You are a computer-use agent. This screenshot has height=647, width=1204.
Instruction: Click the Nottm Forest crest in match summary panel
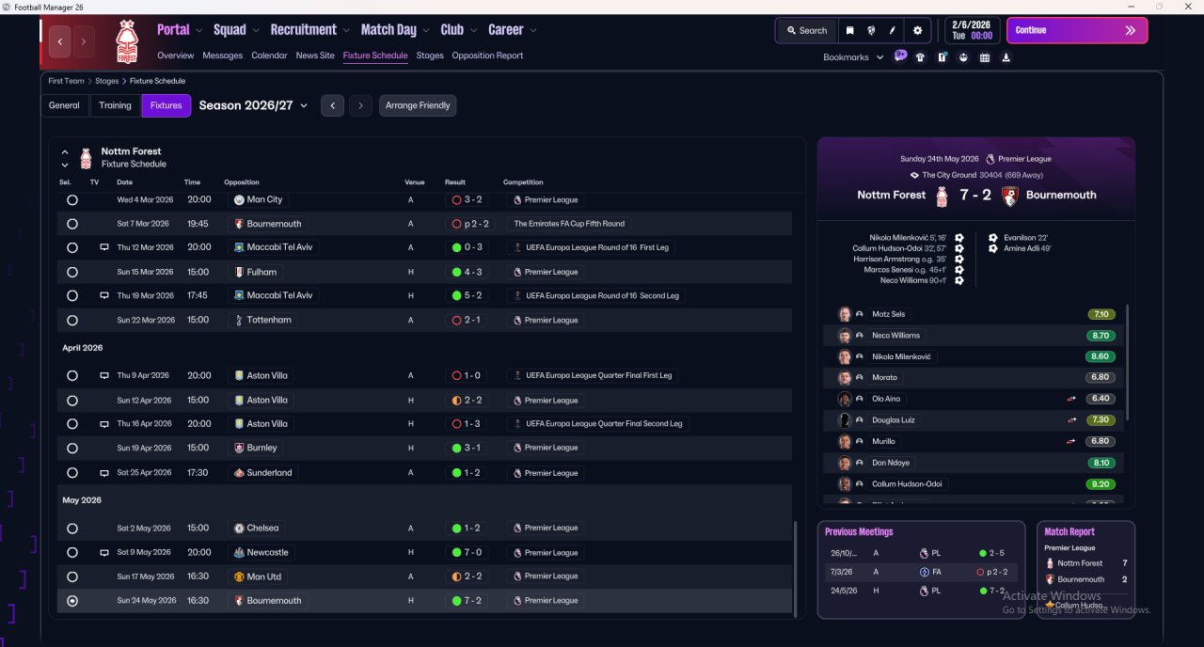pos(942,196)
